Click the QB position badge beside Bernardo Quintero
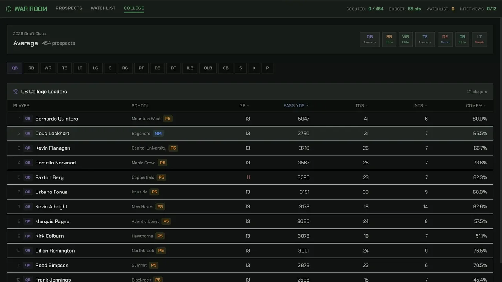Screen dimensions: 502x282 28,119
